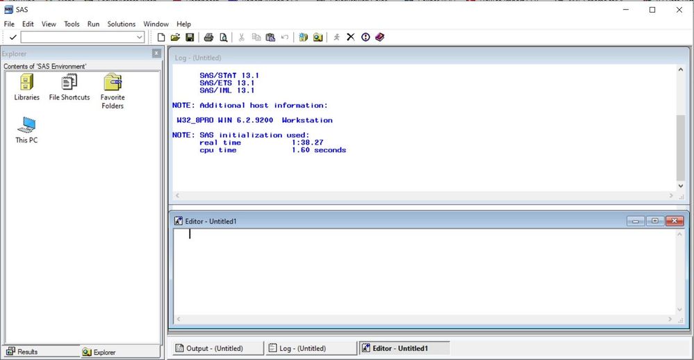This screenshot has width=694, height=360.
Task: Click the Save toolbar icon
Action: pos(189,38)
